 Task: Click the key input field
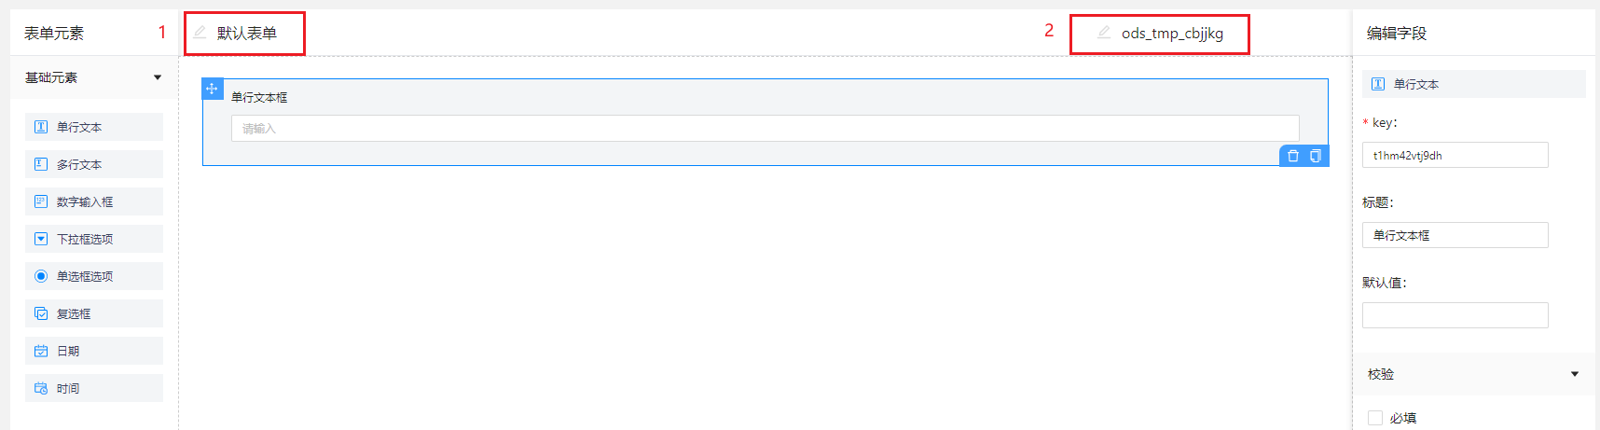[x=1455, y=155]
